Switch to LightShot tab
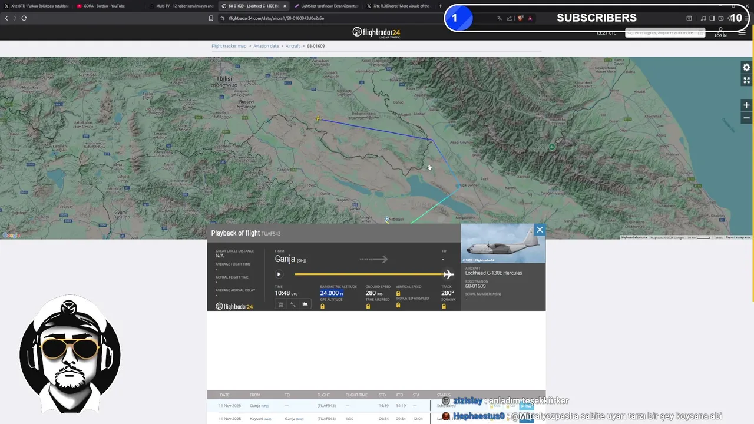The width and height of the screenshot is (754, 424). coord(326,6)
